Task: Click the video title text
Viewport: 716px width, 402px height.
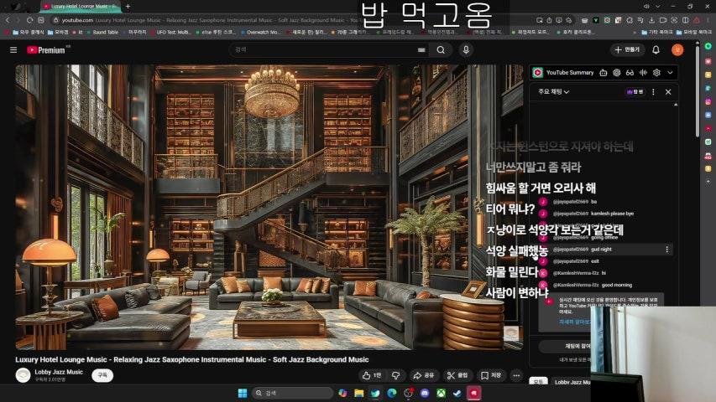Action: (191, 359)
